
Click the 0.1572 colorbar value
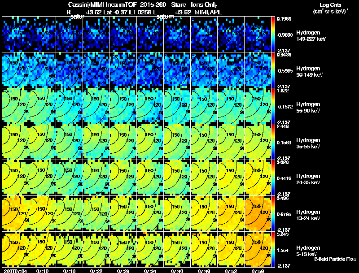285,107
